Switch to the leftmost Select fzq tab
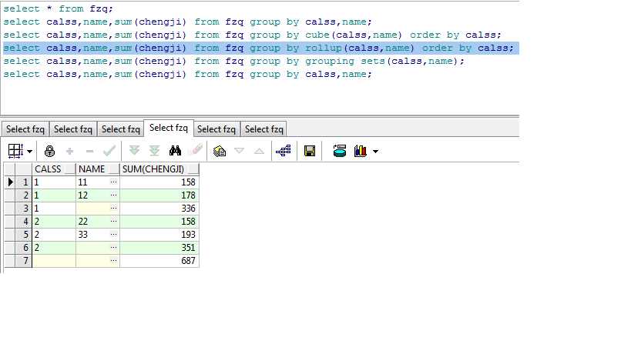The image size is (631, 354). tap(25, 129)
